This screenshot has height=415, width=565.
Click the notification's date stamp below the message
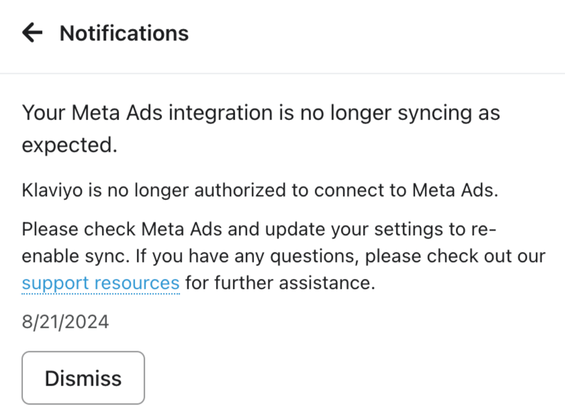click(65, 322)
